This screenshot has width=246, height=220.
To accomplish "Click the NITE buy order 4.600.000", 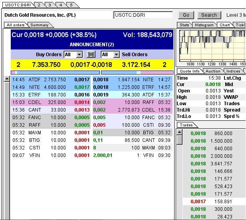I will pos(51,87).
